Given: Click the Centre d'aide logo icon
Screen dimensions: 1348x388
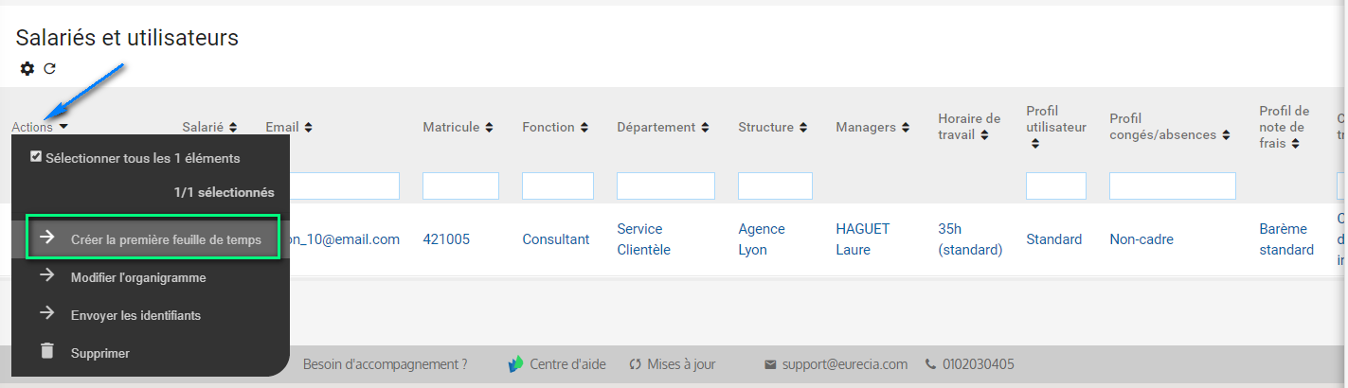Looking at the screenshot, I should pyautogui.click(x=515, y=363).
